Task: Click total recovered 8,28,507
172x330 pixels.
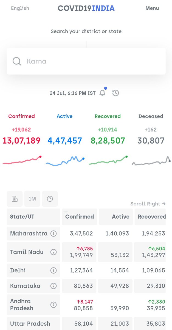Action: 108,141
